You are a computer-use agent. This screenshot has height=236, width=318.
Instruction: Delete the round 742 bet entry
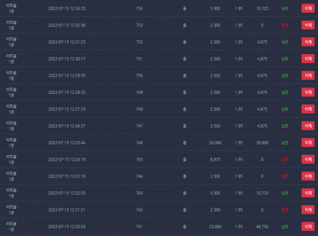click(308, 210)
